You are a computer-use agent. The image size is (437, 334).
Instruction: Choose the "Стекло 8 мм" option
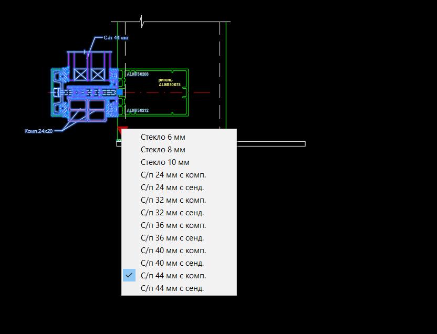tap(163, 150)
